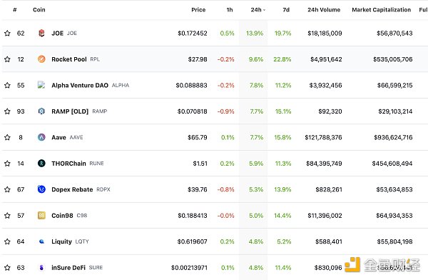Open the Alpha Venture DAO coin page
Screen dimensions: 428x280
(x=80, y=85)
